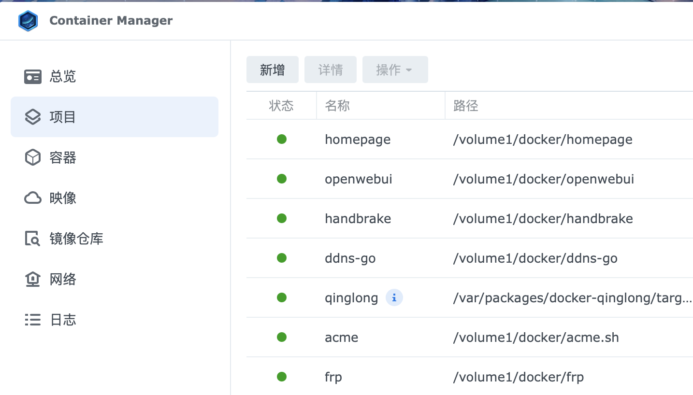Click the green status indicator for frp

(x=282, y=377)
